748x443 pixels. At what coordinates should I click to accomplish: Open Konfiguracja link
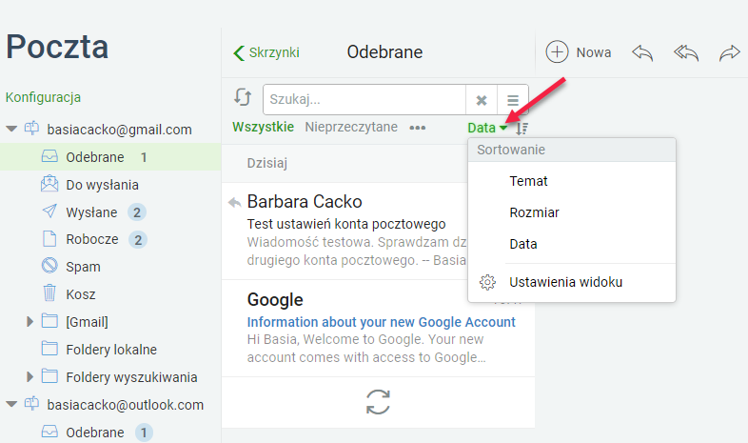click(x=43, y=97)
